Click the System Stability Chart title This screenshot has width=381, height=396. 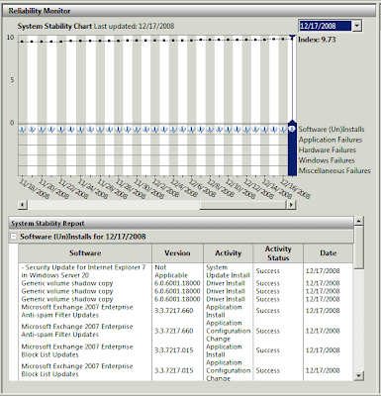click(x=54, y=26)
